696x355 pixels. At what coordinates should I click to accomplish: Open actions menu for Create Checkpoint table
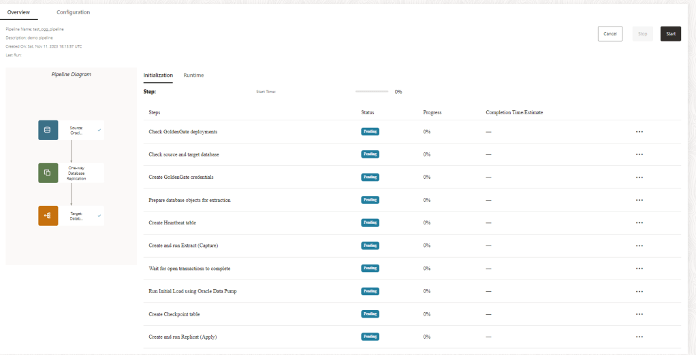tap(639, 314)
